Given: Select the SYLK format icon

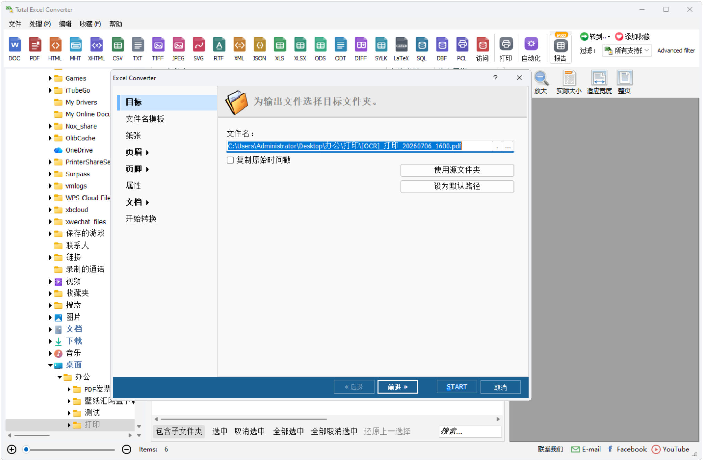Looking at the screenshot, I should click(381, 49).
